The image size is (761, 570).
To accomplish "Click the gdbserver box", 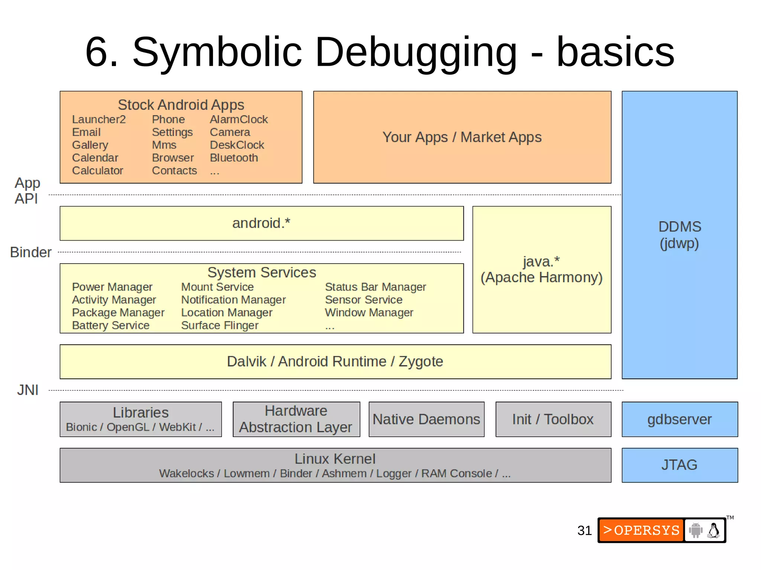I will coord(679,419).
